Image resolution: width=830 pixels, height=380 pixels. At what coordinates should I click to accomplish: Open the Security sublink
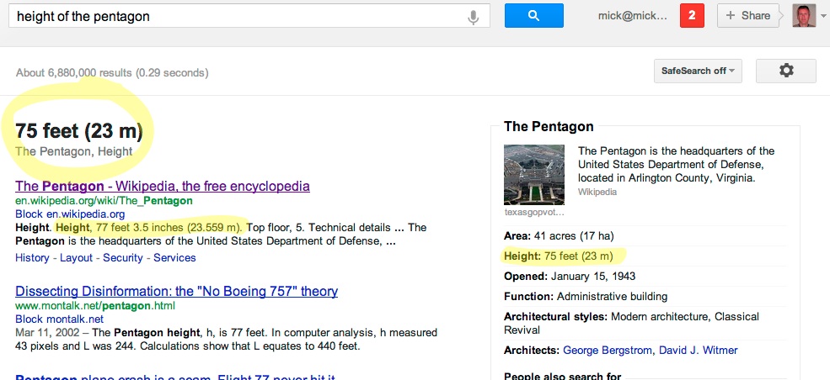pos(123,258)
